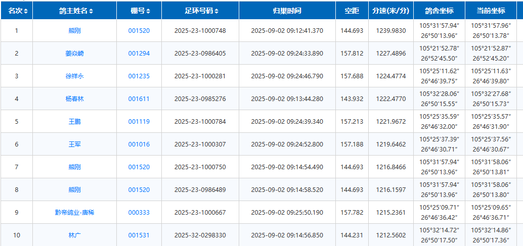Open loft number 001294 link
Image resolution: width=523 pixels, height=246 pixels.
click(139, 54)
